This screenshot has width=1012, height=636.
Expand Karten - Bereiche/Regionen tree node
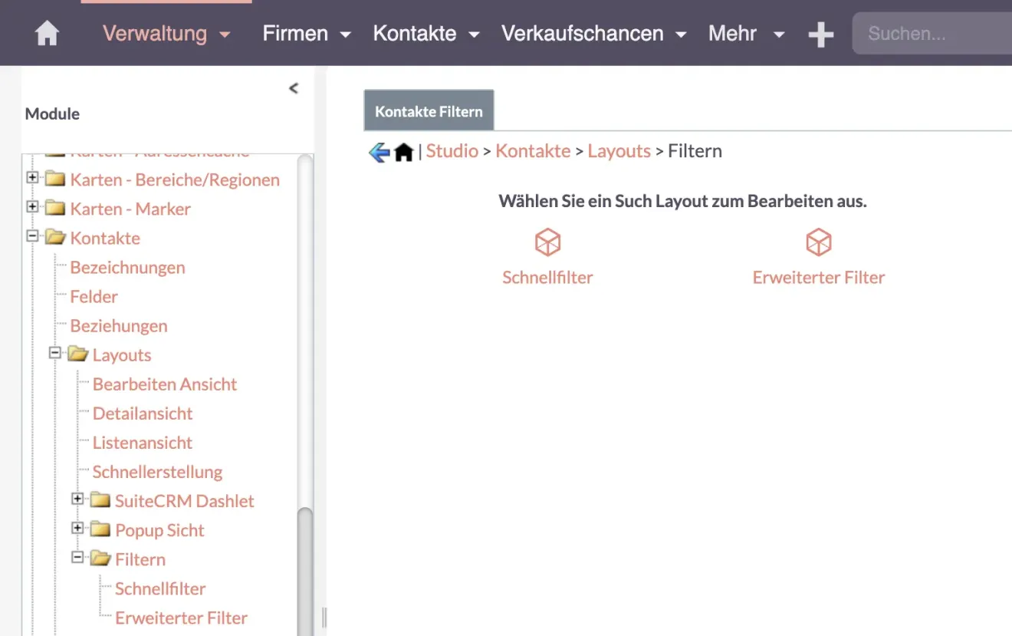[x=32, y=178]
